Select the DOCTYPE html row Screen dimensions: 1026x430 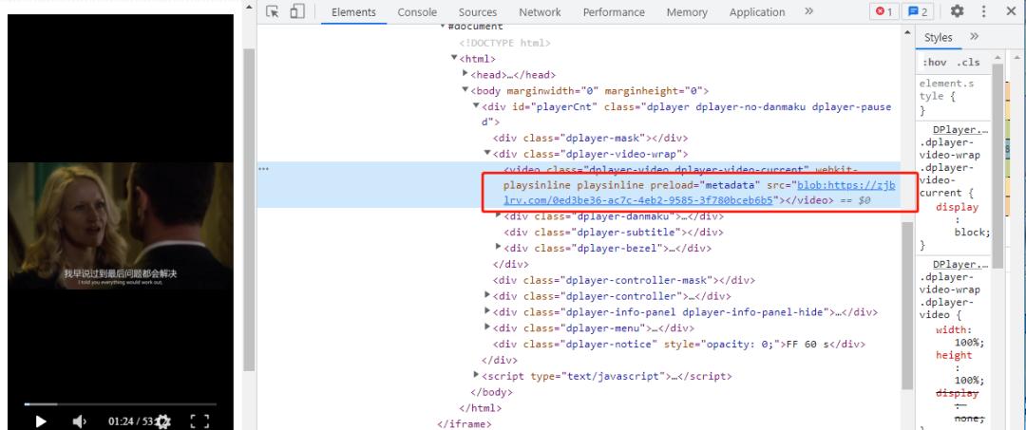(504, 43)
